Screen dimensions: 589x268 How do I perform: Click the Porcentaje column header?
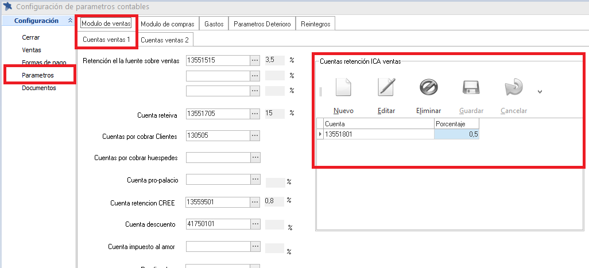pos(456,123)
